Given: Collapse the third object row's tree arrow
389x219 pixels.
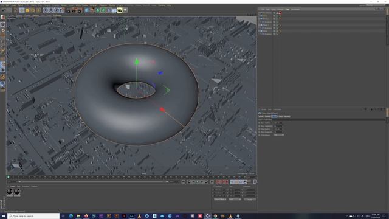Looking at the screenshot, I should coord(259,19).
